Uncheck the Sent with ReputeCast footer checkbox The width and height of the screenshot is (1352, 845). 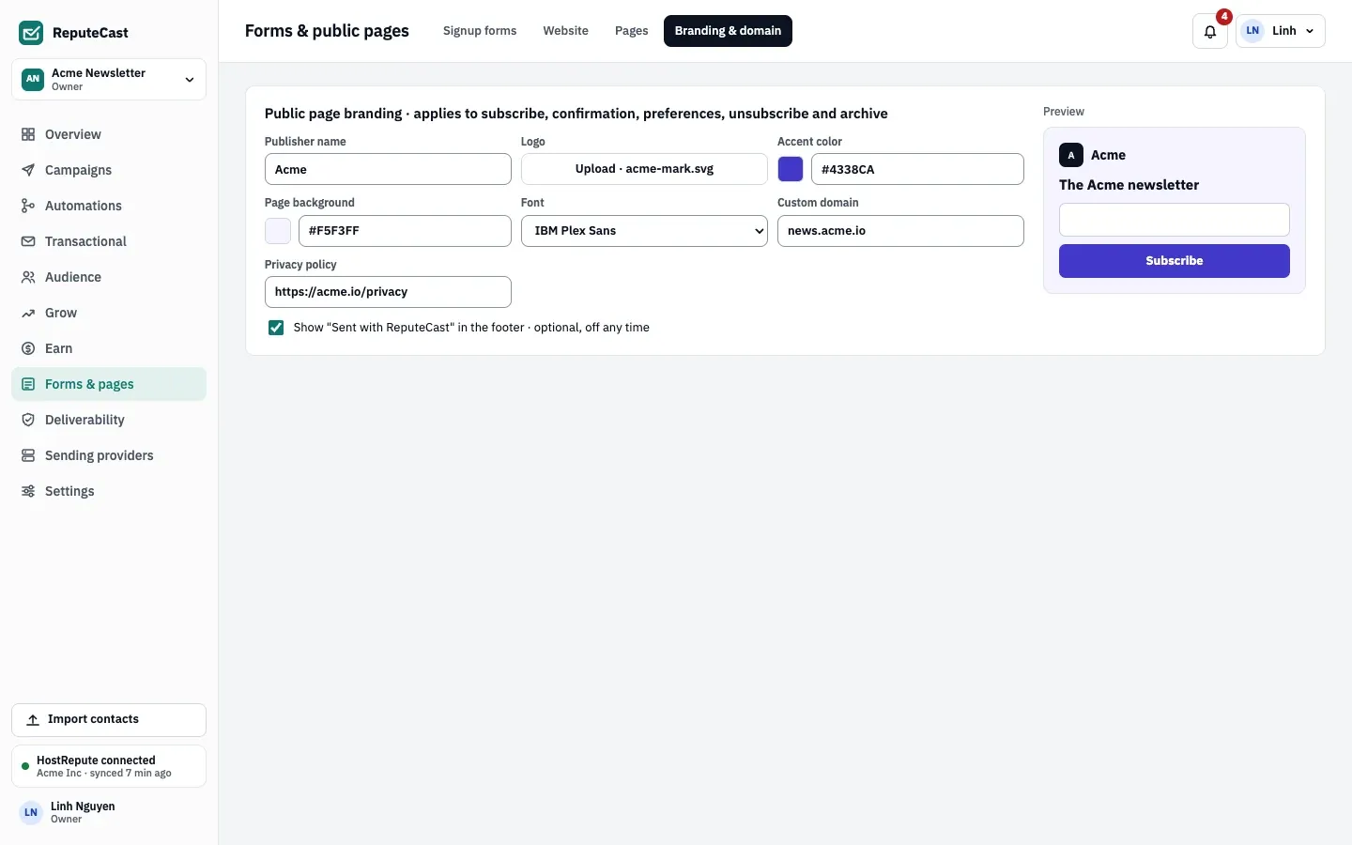click(276, 328)
